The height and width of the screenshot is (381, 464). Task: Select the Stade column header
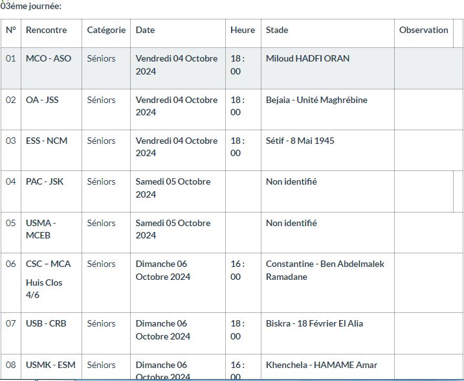point(277,30)
